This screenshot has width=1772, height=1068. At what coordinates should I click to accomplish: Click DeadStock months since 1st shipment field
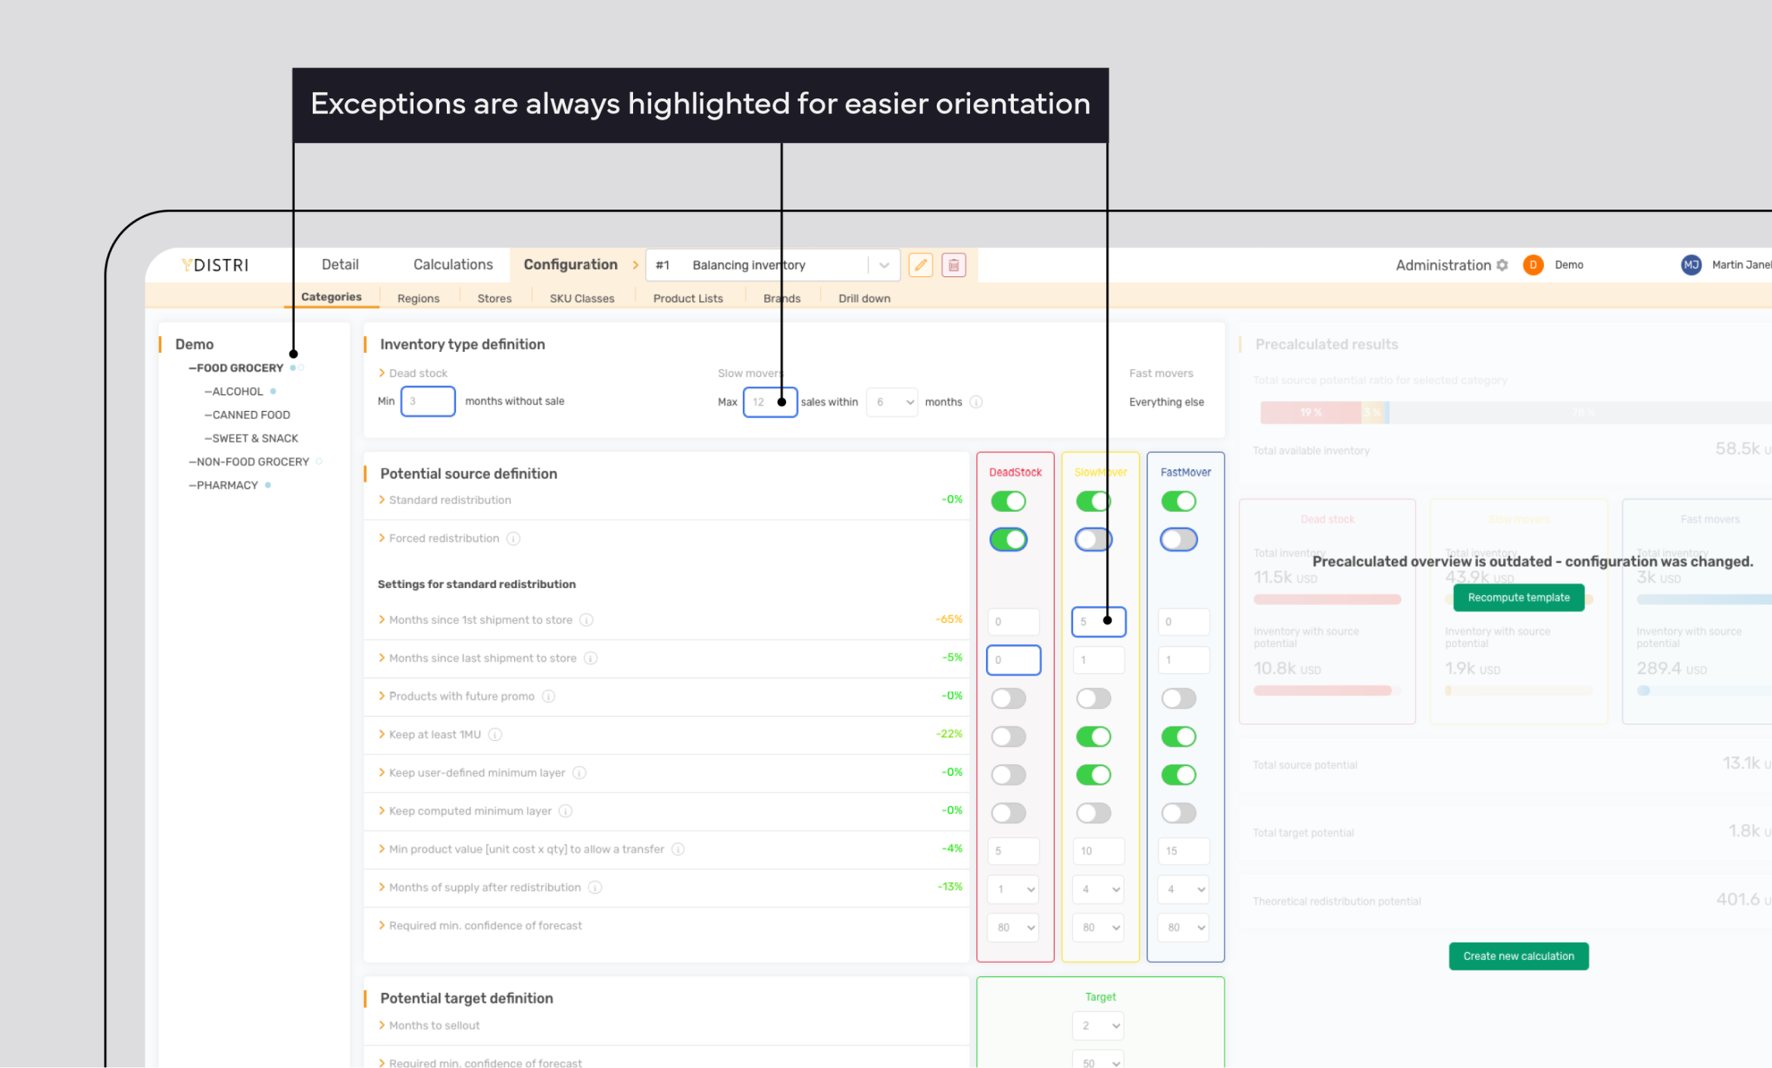pos(1013,622)
